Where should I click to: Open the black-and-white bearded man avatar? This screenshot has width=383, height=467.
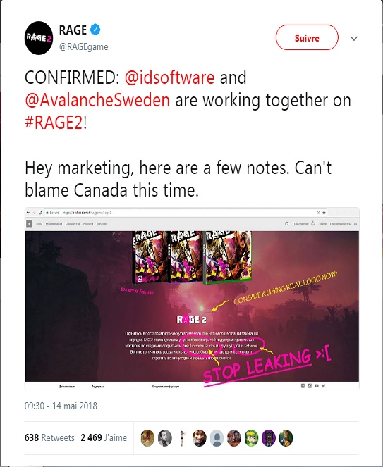164,438
